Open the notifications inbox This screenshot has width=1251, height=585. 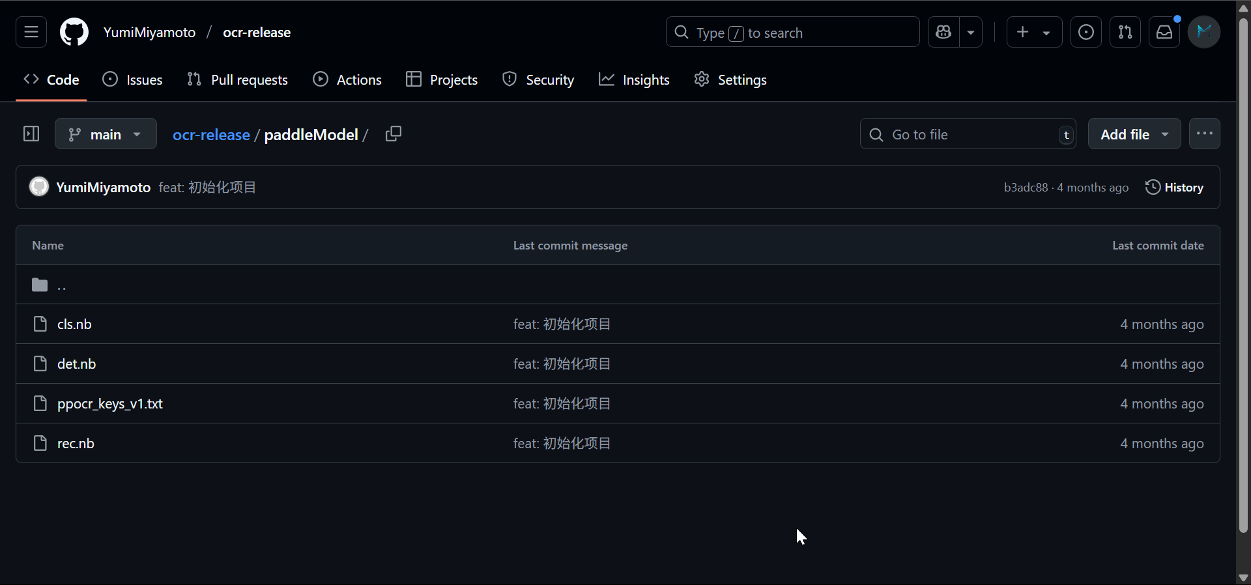[1164, 32]
